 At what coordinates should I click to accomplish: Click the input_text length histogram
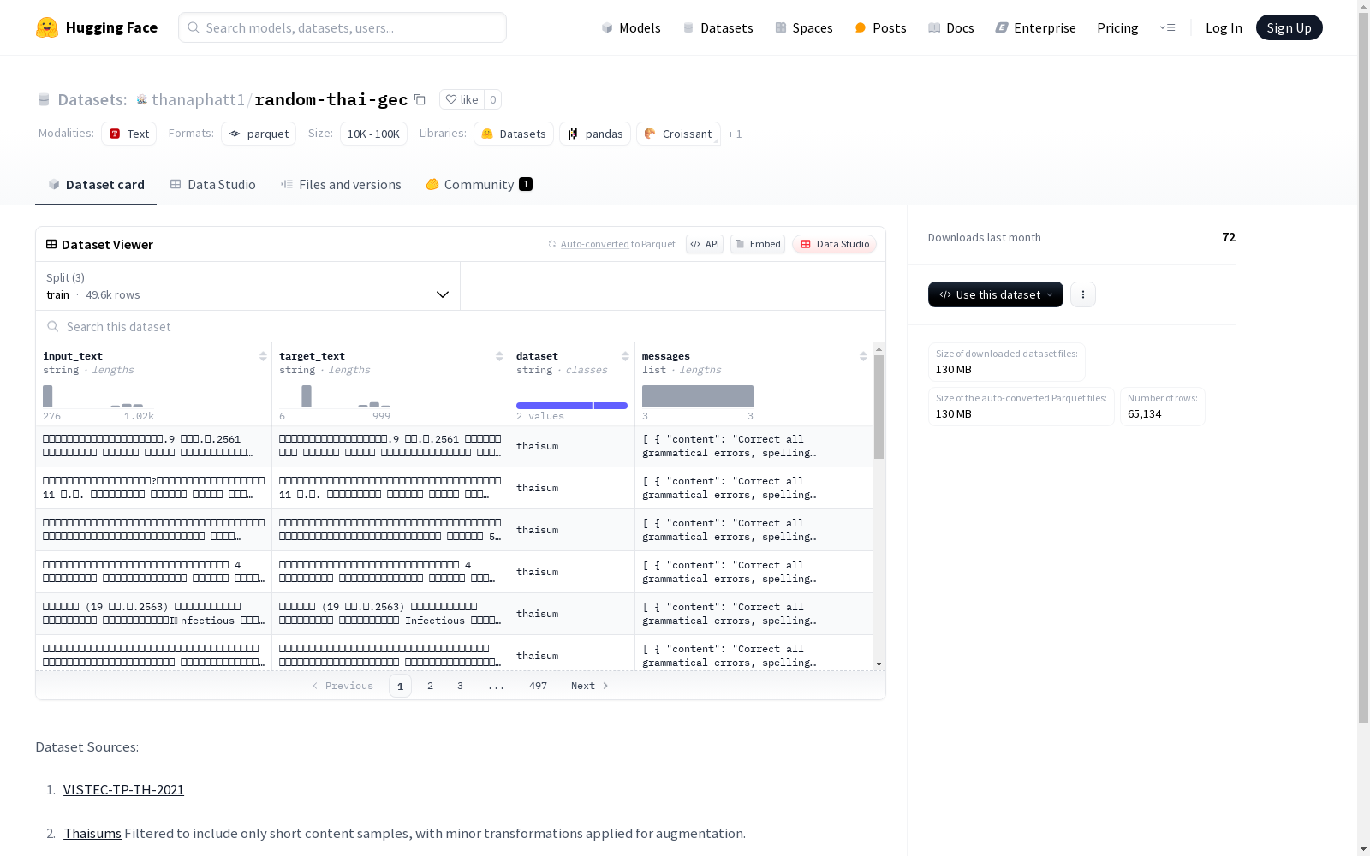(98, 396)
